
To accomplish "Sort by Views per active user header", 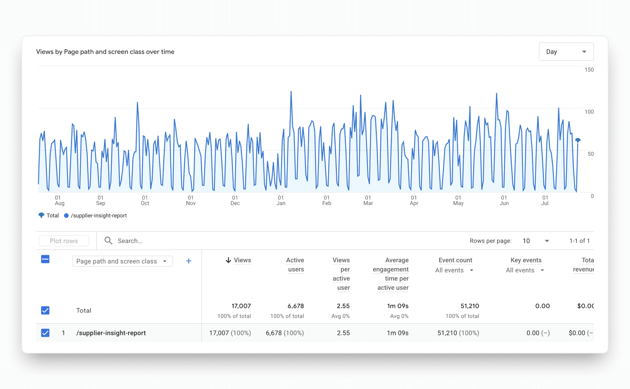I will (341, 274).
